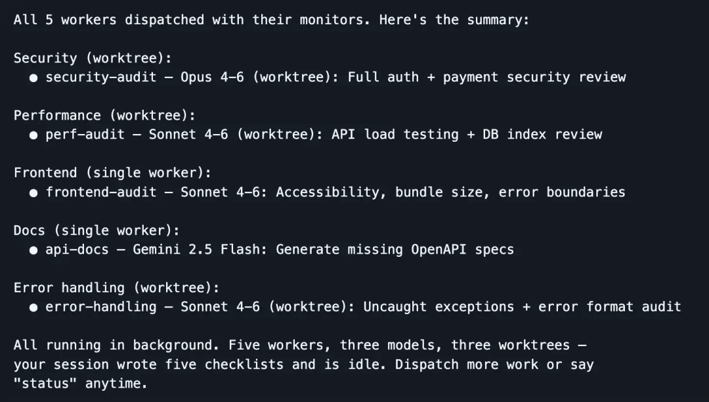Click the perf-audit worker name
The width and height of the screenshot is (709, 402).
[x=85, y=135]
